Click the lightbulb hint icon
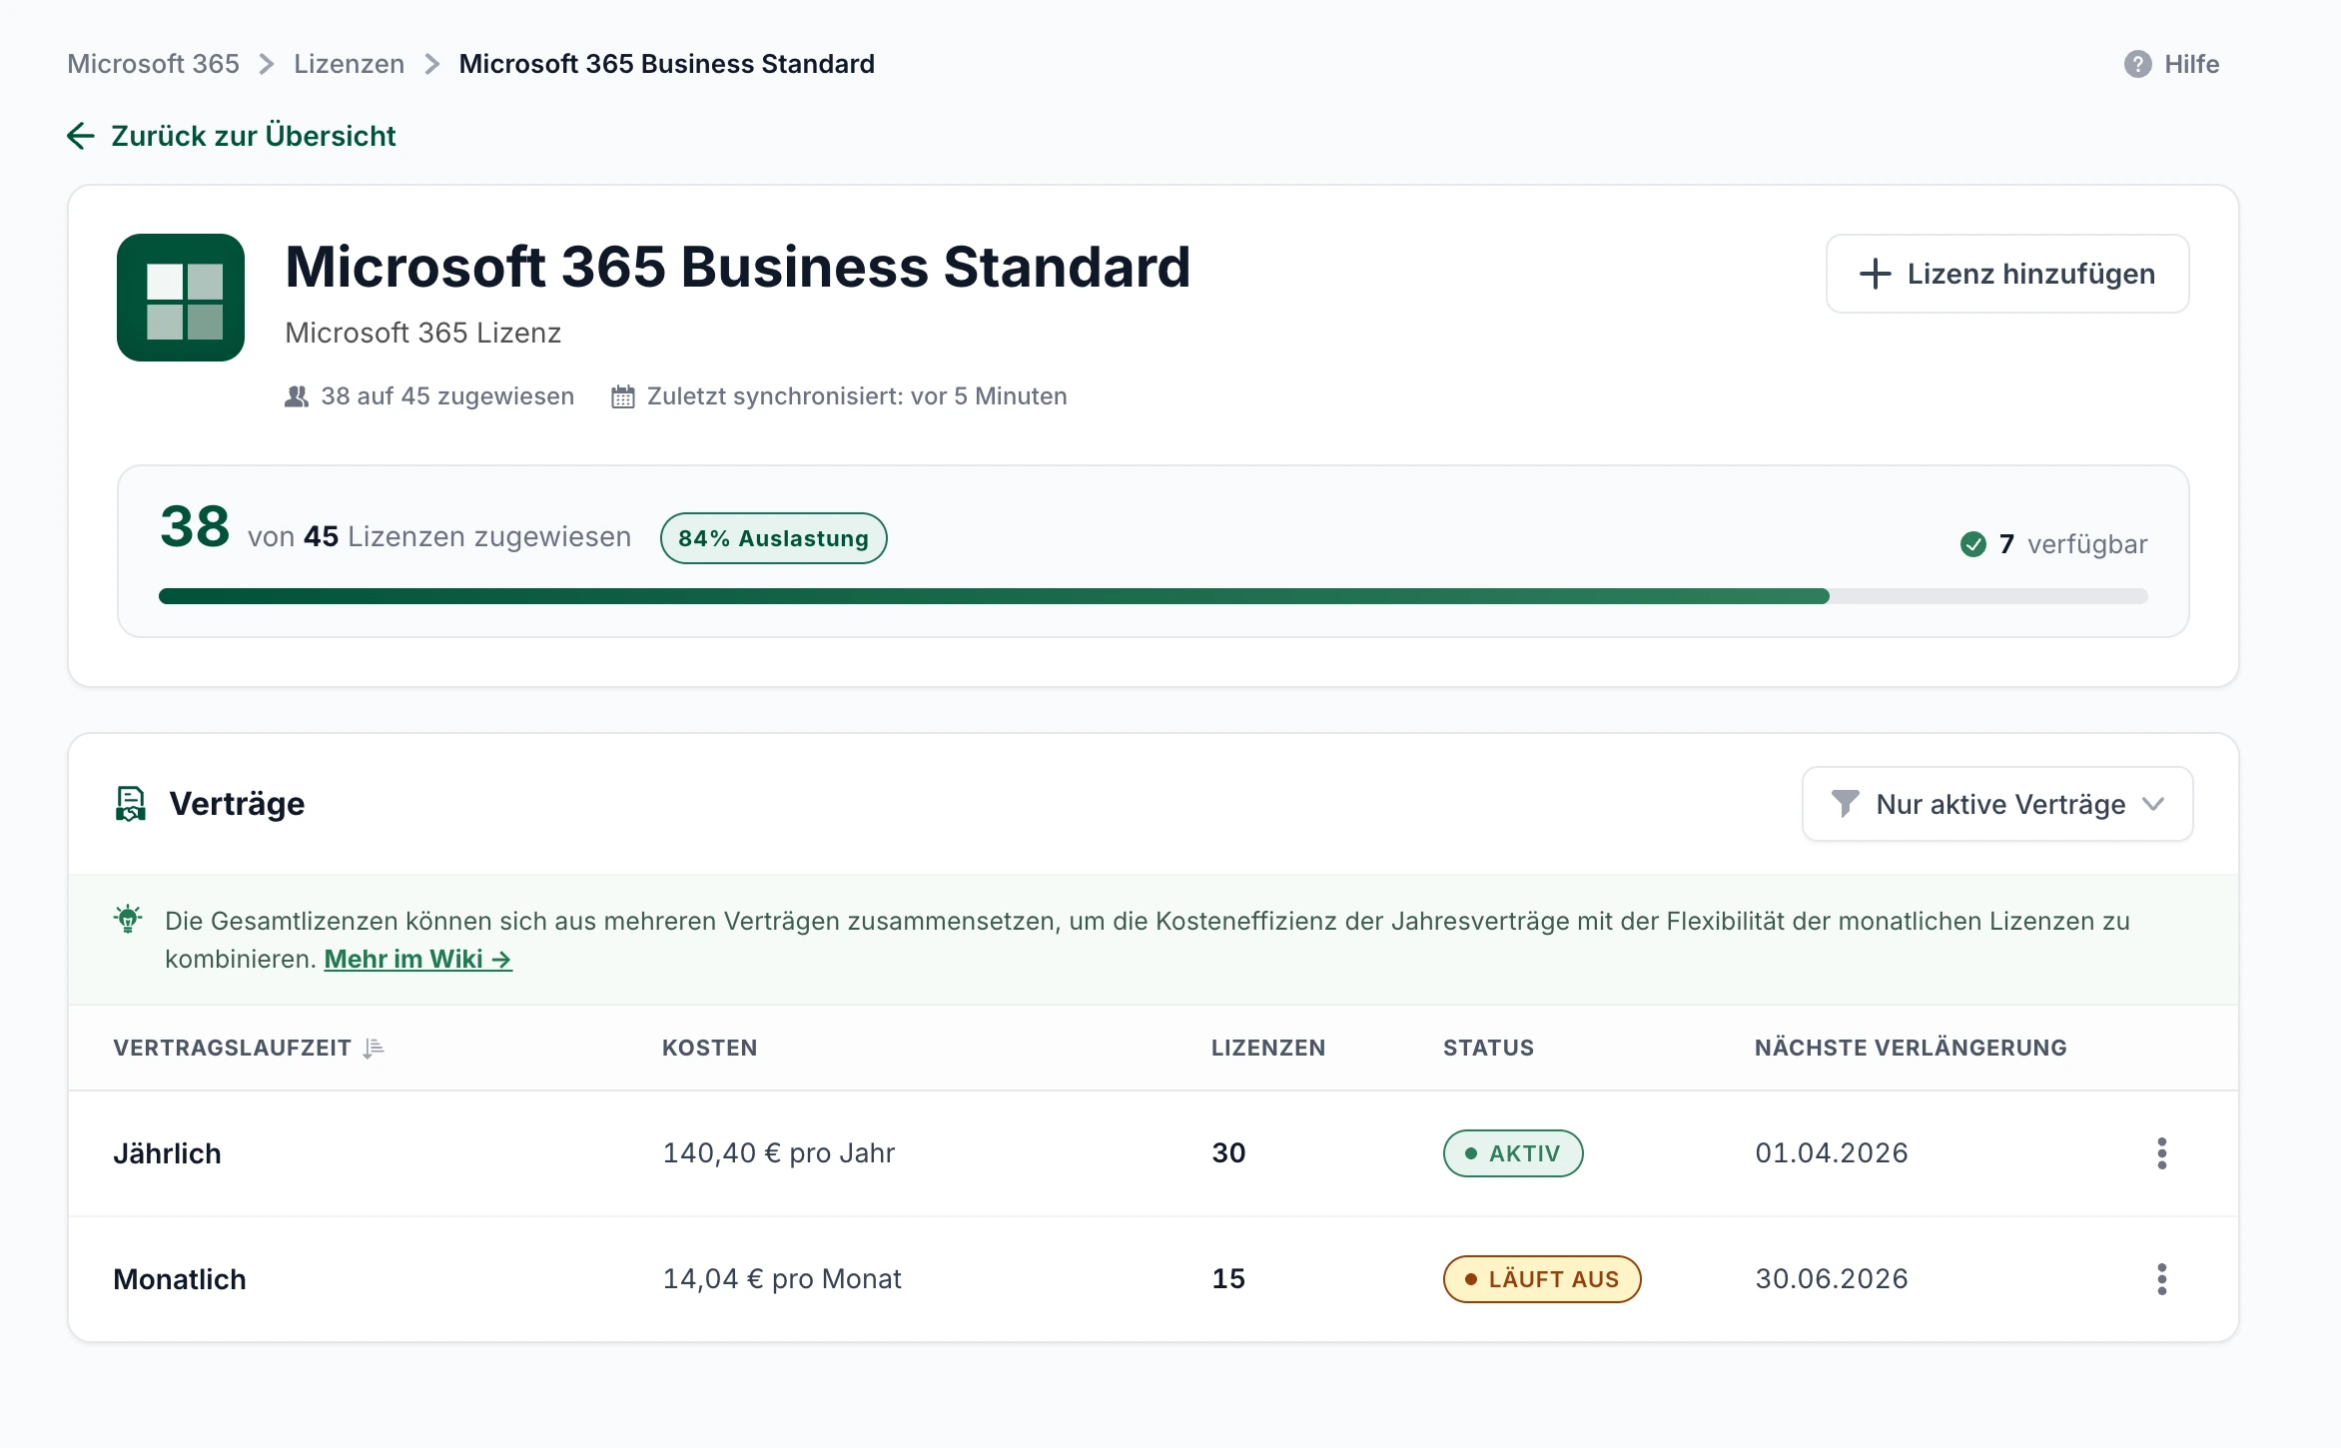This screenshot has width=2341, height=1448. [128, 919]
